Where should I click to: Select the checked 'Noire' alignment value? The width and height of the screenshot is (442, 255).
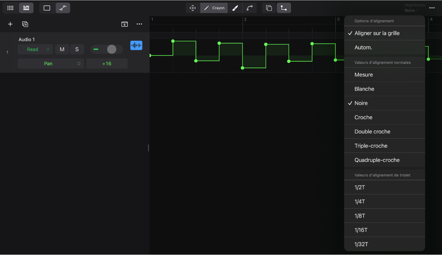tap(385, 103)
